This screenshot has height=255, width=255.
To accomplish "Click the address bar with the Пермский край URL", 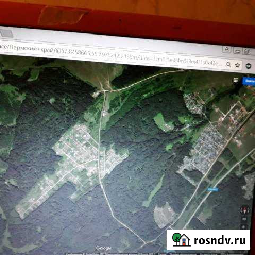I will point(112,55).
